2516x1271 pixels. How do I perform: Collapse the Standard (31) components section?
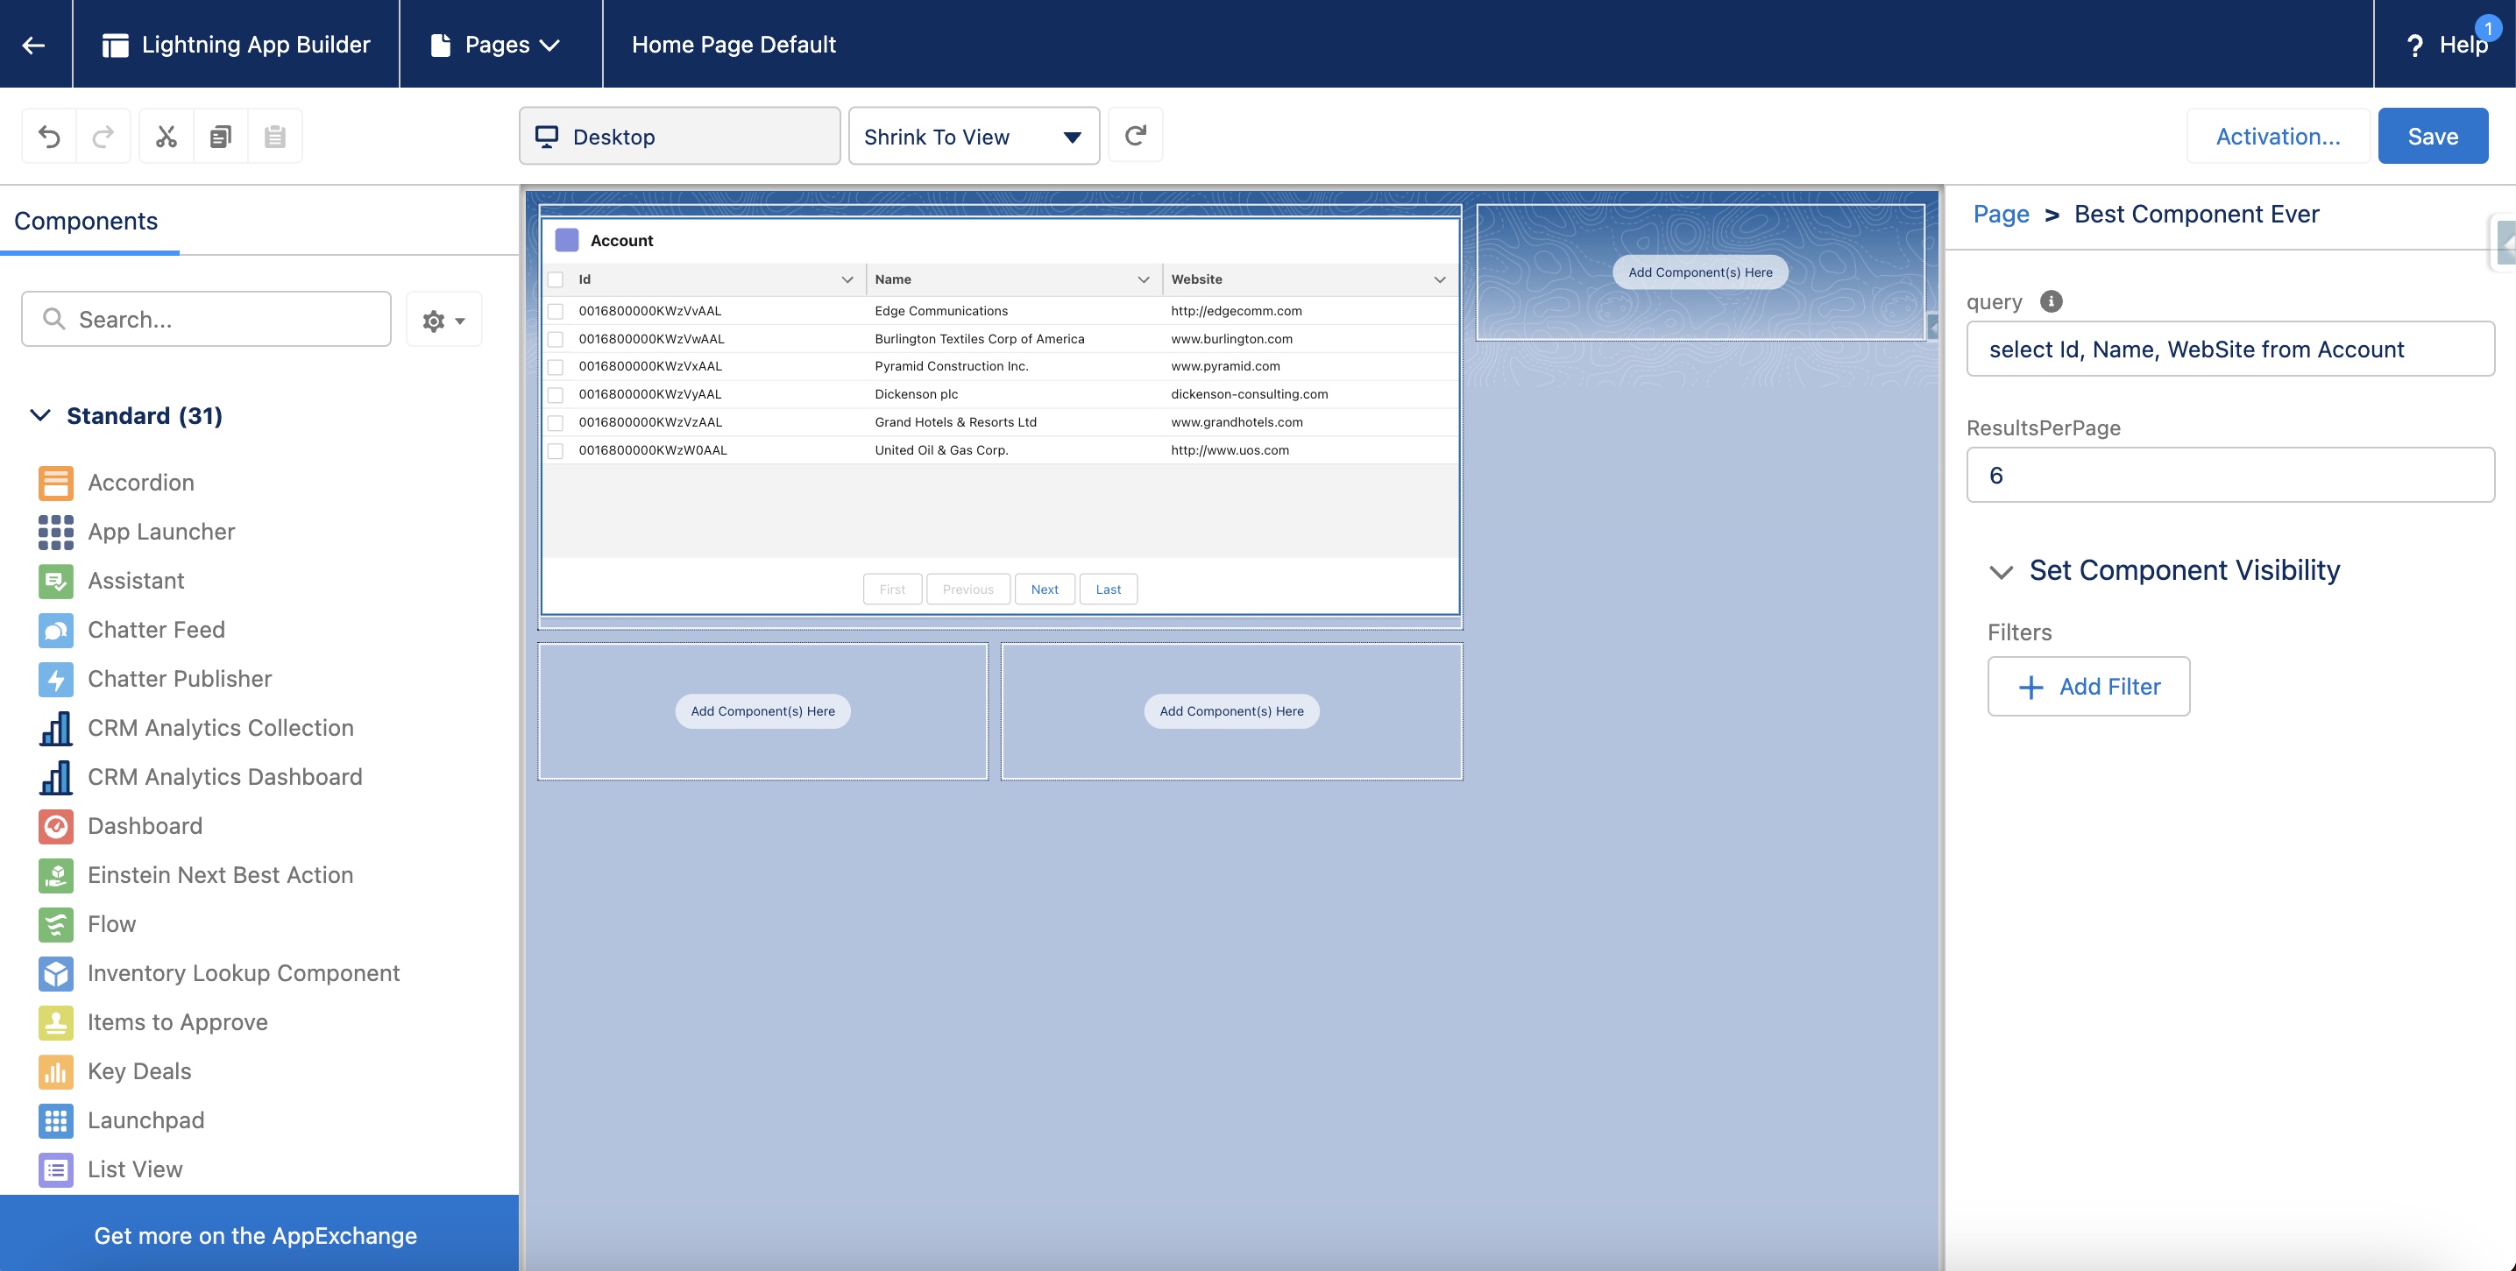click(x=40, y=415)
